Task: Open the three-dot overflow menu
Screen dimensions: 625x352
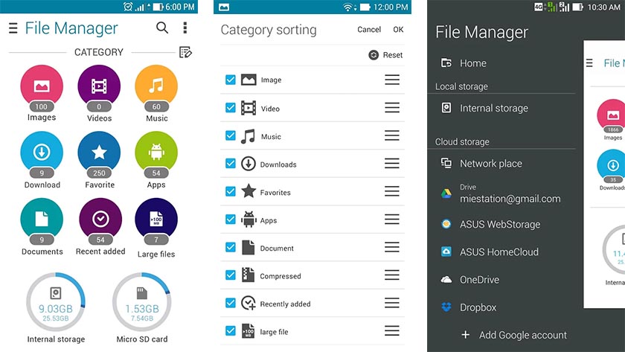Action: (x=185, y=28)
